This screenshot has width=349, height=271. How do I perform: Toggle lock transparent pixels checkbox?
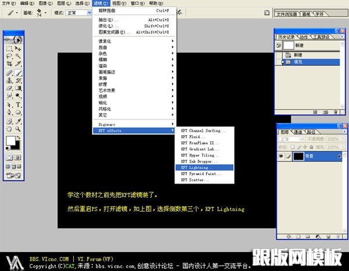pyautogui.click(x=293, y=147)
